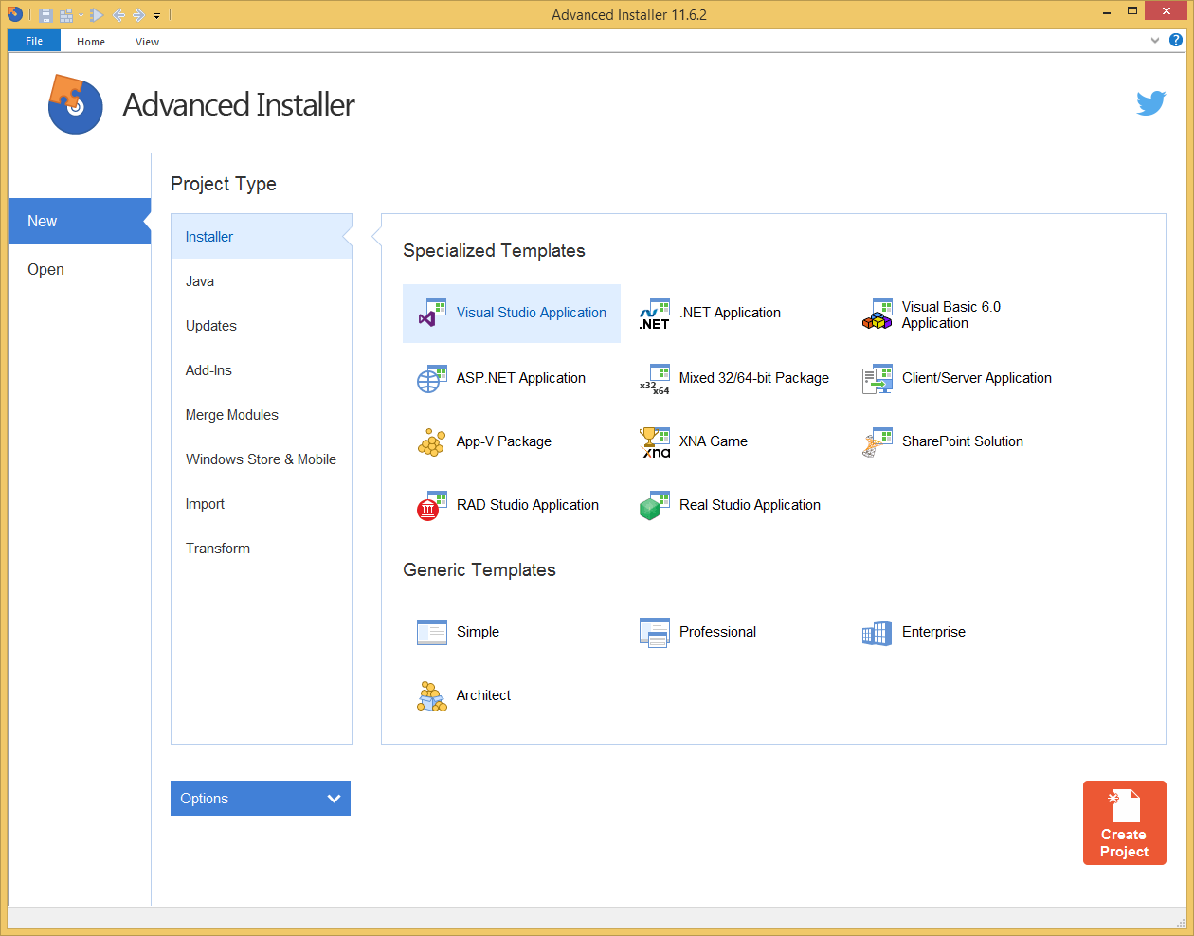Select the Enterprise template label

coord(934,632)
